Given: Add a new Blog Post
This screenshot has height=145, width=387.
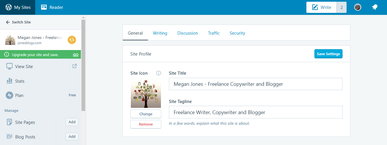Looking at the screenshot, I should click(72, 137).
